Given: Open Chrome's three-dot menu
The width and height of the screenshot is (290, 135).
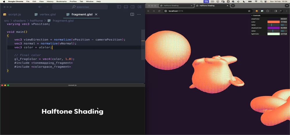Looking at the screenshot, I should [287, 11].
